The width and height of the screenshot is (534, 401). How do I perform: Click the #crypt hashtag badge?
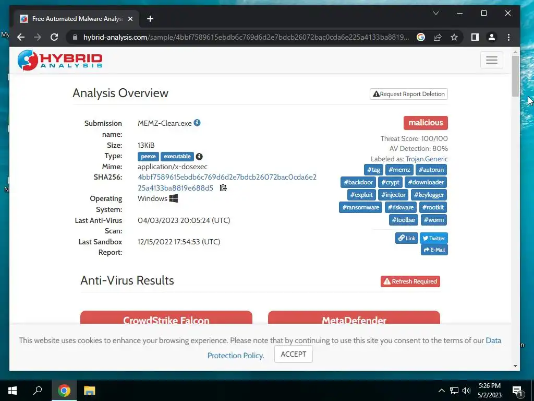tap(390, 182)
